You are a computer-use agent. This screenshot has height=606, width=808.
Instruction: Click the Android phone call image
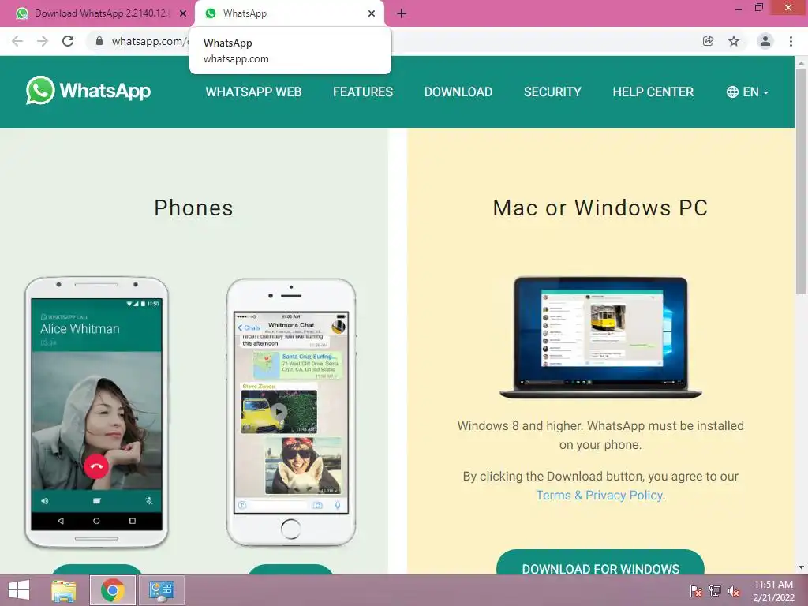click(96, 412)
